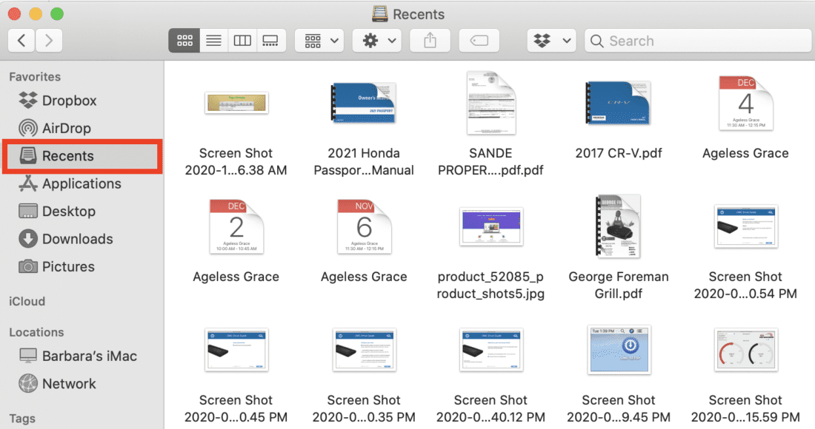Click the Forward navigation arrow

pos(49,41)
